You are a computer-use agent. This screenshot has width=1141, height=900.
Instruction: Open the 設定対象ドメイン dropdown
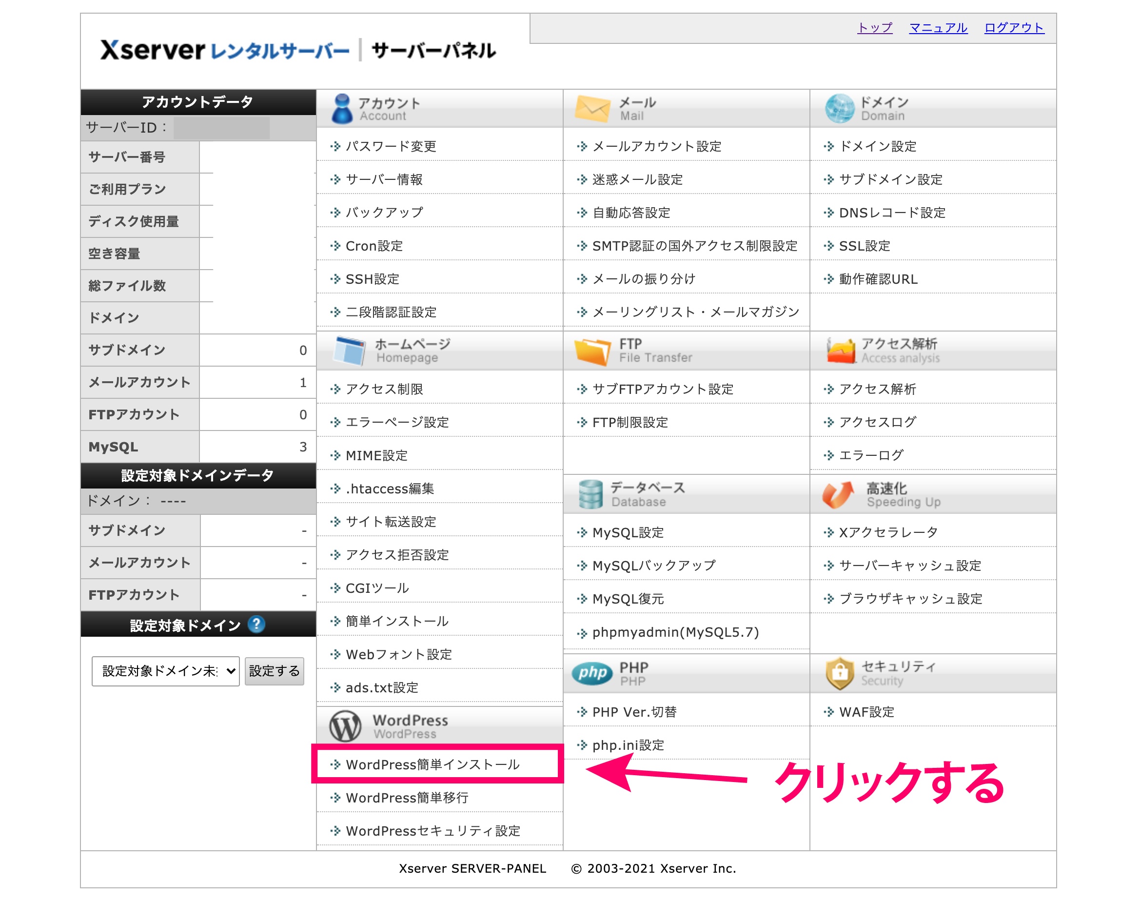tap(165, 671)
